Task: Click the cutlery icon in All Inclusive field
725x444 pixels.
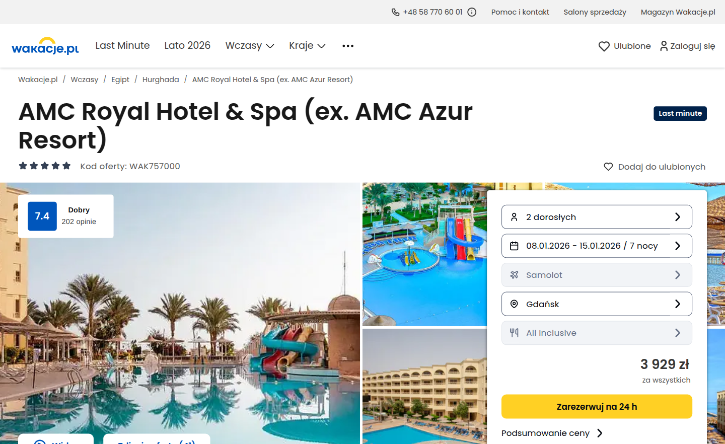Action: [514, 333]
